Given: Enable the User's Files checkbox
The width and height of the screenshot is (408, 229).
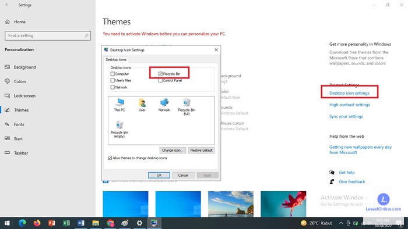Looking at the screenshot, I should tap(112, 80).
